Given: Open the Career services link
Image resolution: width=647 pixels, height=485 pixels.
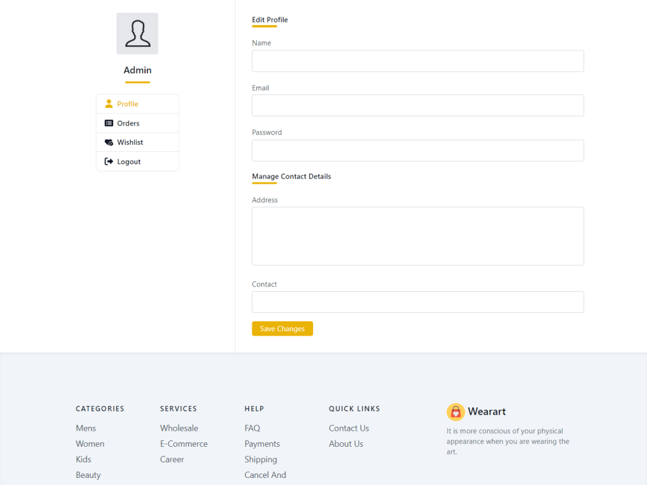Looking at the screenshot, I should point(172,459).
